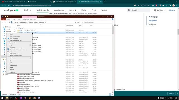Click the Search Downloads field
This screenshot has width=179, height=100.
(x=96, y=22)
